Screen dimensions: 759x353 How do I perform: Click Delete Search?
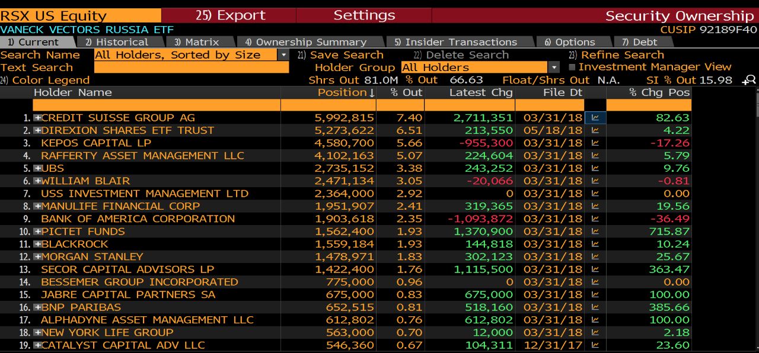tap(461, 54)
